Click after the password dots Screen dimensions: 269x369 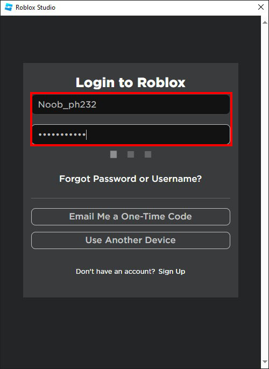(x=158, y=134)
